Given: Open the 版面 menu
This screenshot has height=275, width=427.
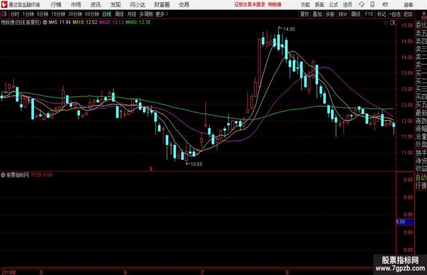Looking at the screenshot, I should tap(320, 5).
